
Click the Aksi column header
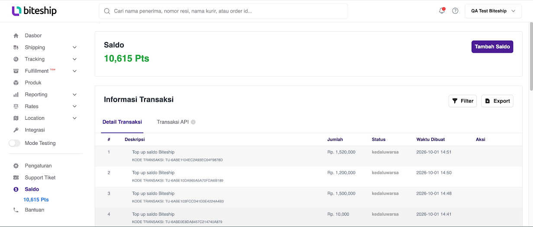tap(481, 140)
